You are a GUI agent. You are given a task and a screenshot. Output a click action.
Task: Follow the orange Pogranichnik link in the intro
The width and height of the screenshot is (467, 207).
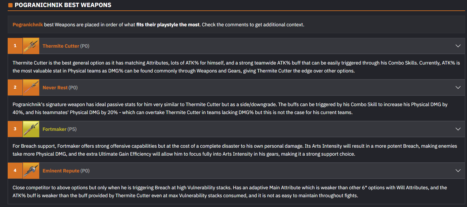tap(28, 24)
